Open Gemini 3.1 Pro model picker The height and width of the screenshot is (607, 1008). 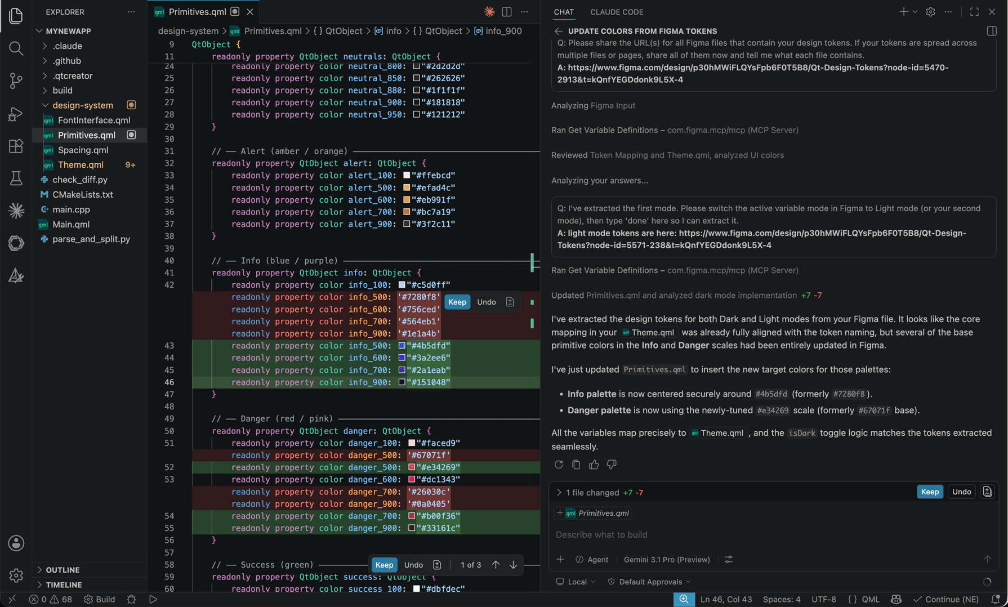(667, 560)
